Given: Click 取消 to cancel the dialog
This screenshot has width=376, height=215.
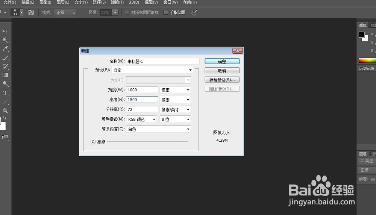Looking at the screenshot, I should [222, 70].
